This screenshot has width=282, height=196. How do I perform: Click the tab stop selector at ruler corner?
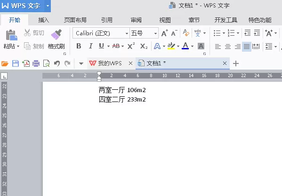4,76
